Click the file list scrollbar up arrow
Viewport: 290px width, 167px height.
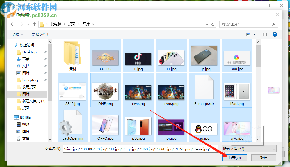(258, 42)
